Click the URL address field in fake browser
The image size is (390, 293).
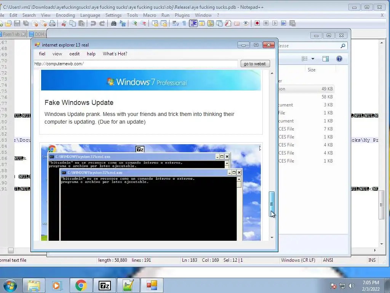(136, 64)
